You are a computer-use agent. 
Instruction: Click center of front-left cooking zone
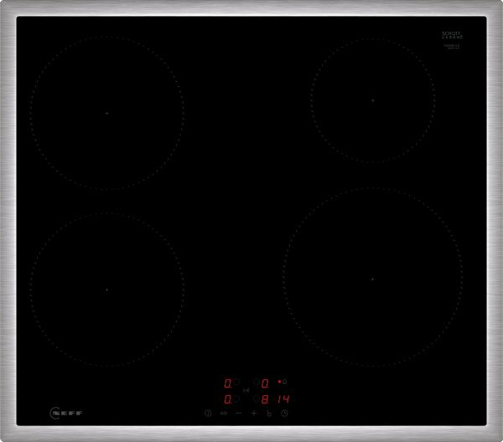coord(106,290)
